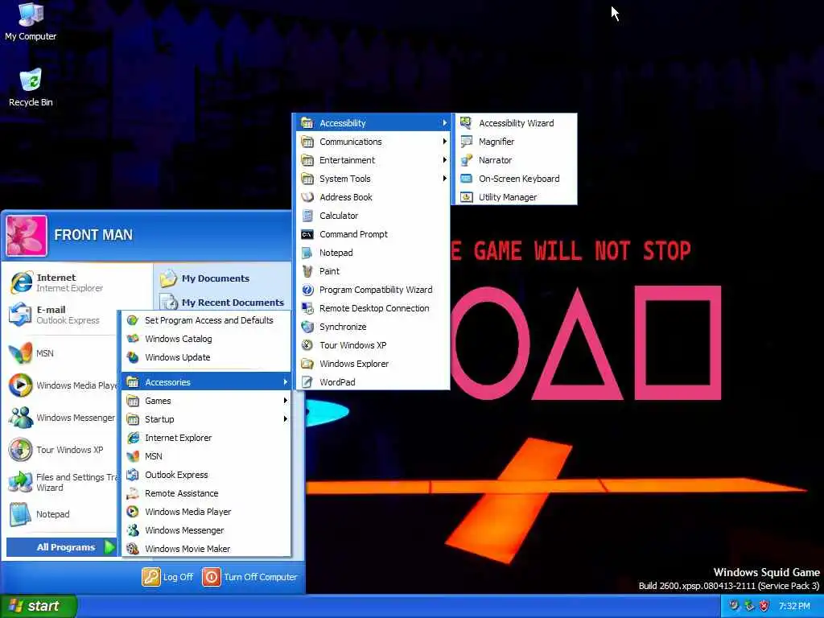Screen dimensions: 824x618
Task: Click the Synchronize icon
Action: (307, 327)
